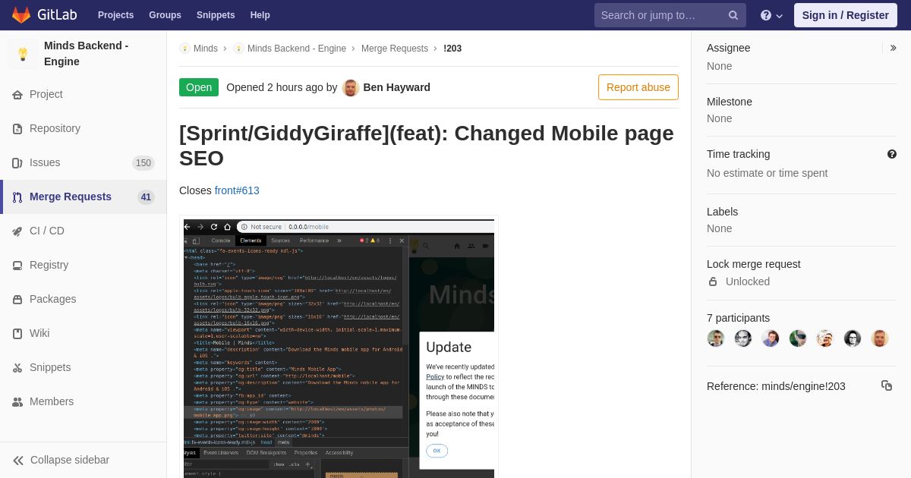911x478 pixels.
Task: Open the Groups menu
Action: [x=165, y=15]
